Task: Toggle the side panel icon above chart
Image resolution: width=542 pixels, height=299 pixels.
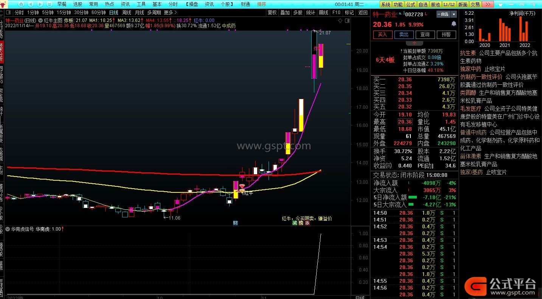Action: click(x=346, y=20)
